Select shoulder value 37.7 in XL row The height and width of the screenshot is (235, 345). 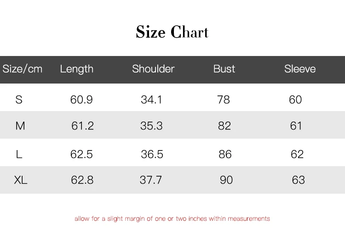151,180
